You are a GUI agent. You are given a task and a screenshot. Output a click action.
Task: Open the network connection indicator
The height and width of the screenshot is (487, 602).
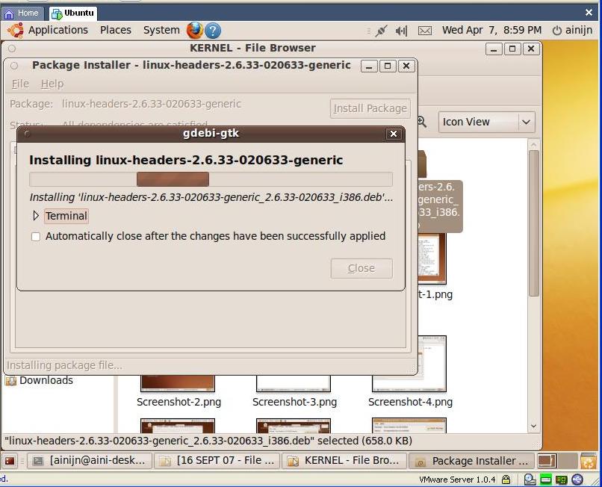coord(381,31)
